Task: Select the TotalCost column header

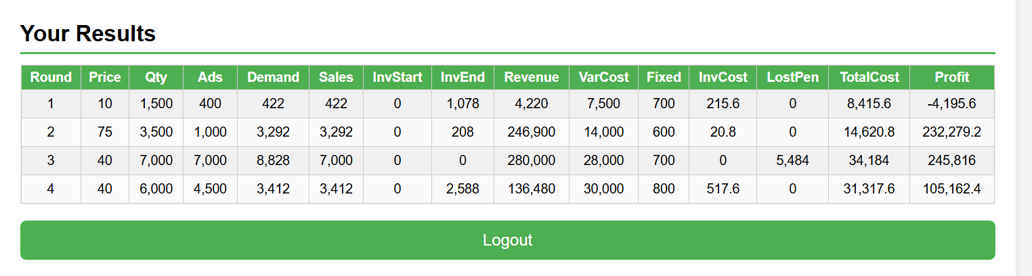Action: pyautogui.click(x=869, y=77)
